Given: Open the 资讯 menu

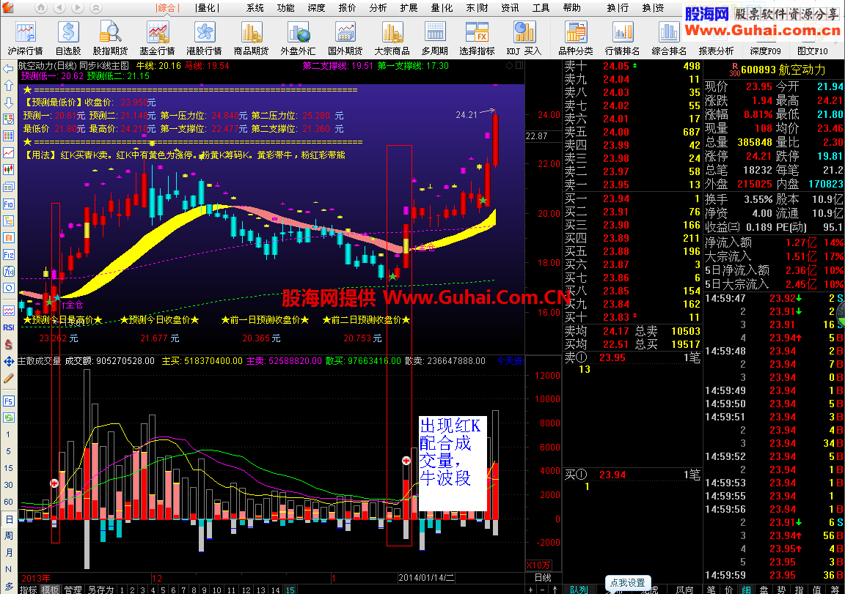Looking at the screenshot, I should pos(510,7).
